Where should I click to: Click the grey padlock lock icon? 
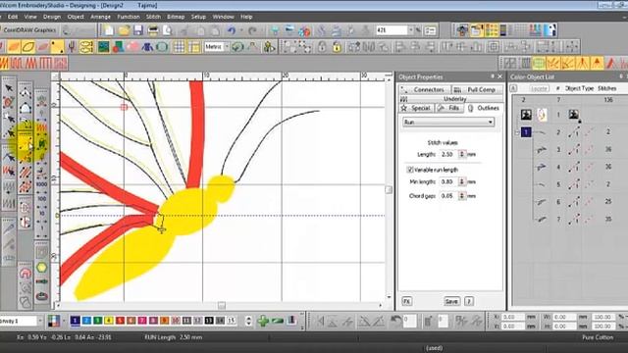coord(322,47)
